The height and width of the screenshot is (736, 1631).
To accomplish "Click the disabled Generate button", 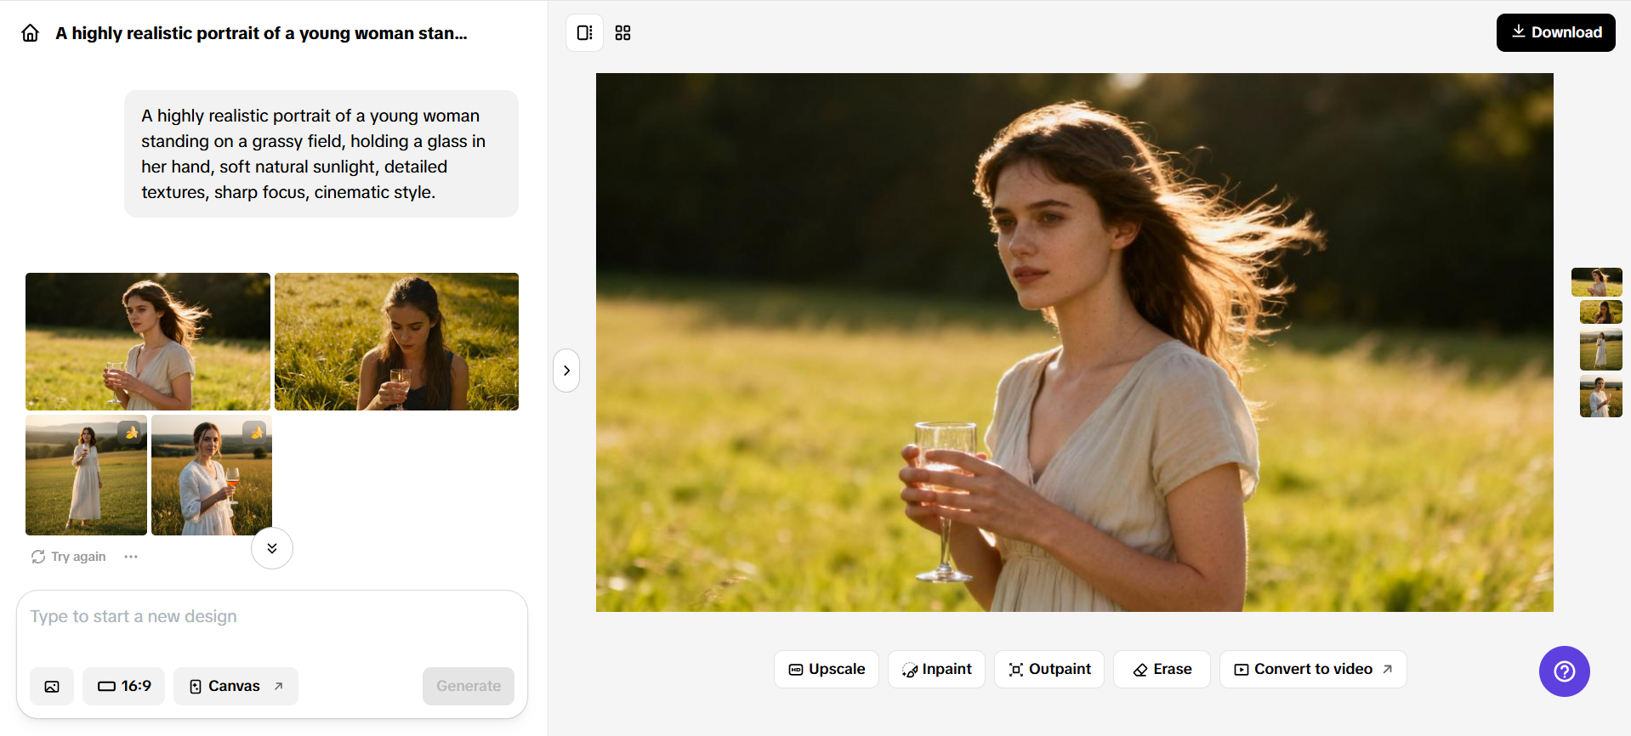I will click(469, 687).
